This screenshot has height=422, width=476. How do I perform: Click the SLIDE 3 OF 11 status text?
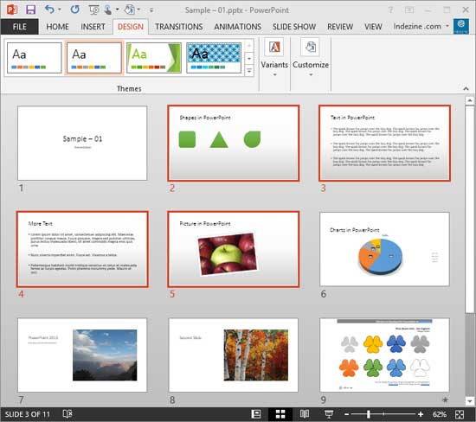(x=28, y=414)
